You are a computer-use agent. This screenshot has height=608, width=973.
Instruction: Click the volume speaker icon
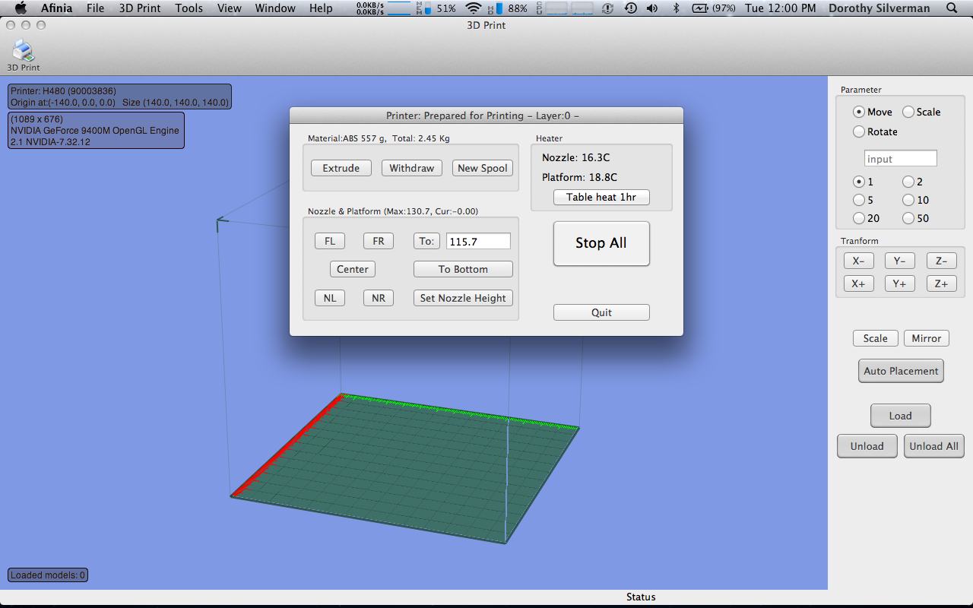[652, 8]
